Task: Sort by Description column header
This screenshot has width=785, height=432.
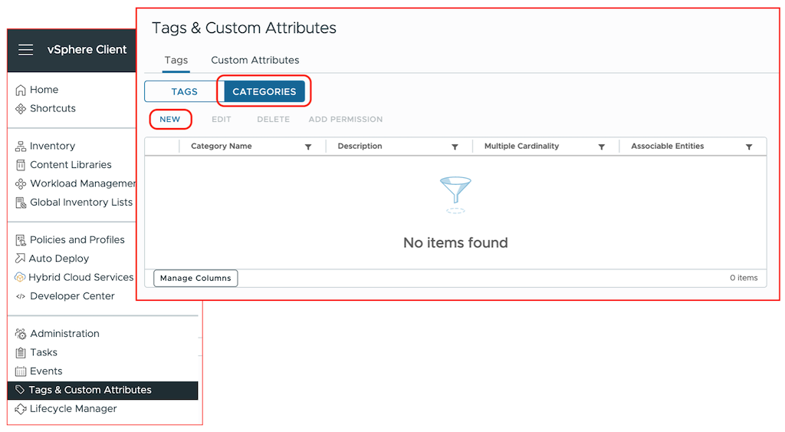Action: (360, 147)
